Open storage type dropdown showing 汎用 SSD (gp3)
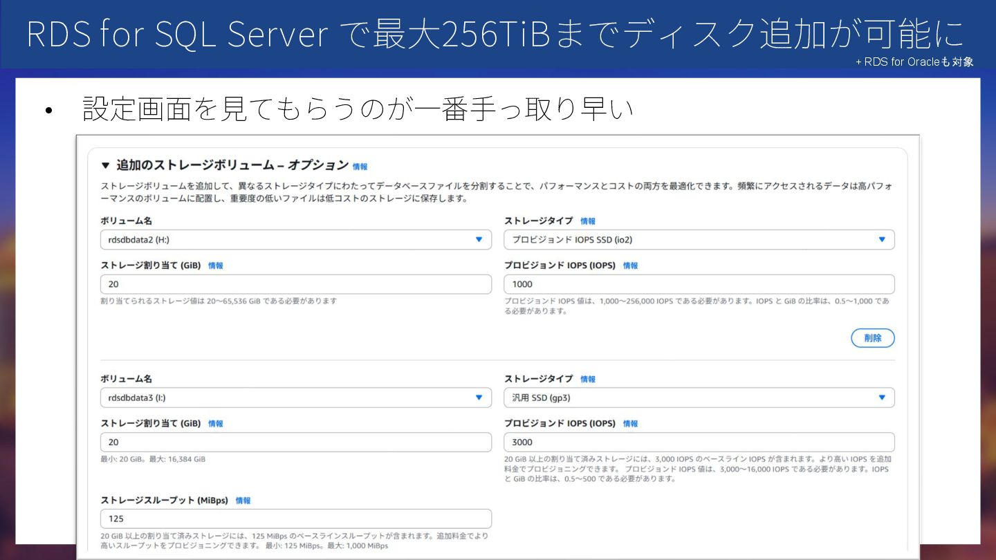Image resolution: width=996 pixels, height=560 pixels. click(699, 398)
